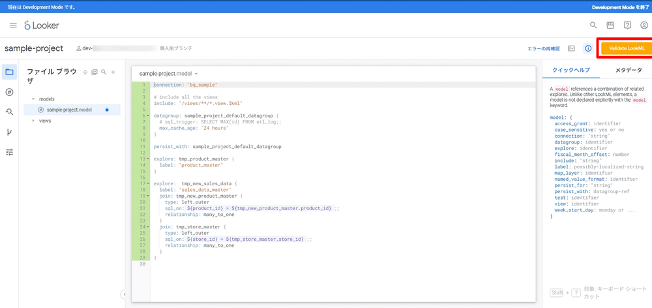Switch to the メタデータ tab
The width and height of the screenshot is (652, 308).
(x=629, y=70)
